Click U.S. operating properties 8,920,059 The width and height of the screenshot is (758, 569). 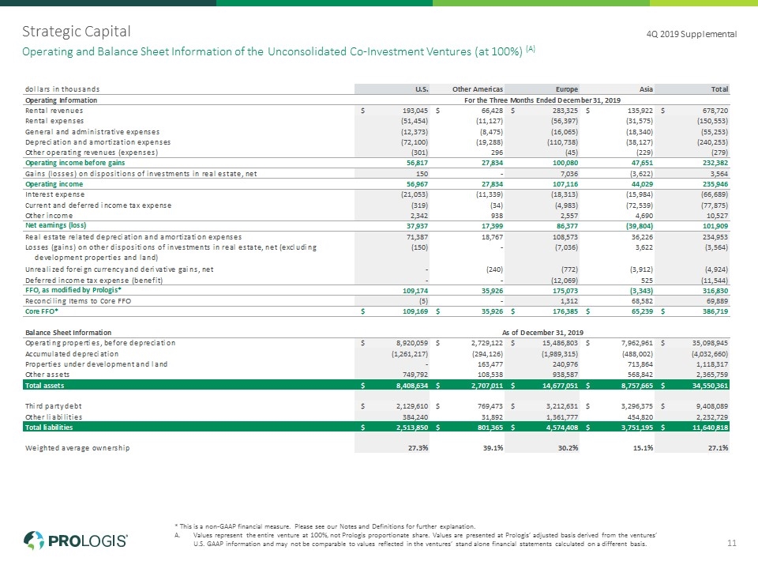[x=412, y=343]
